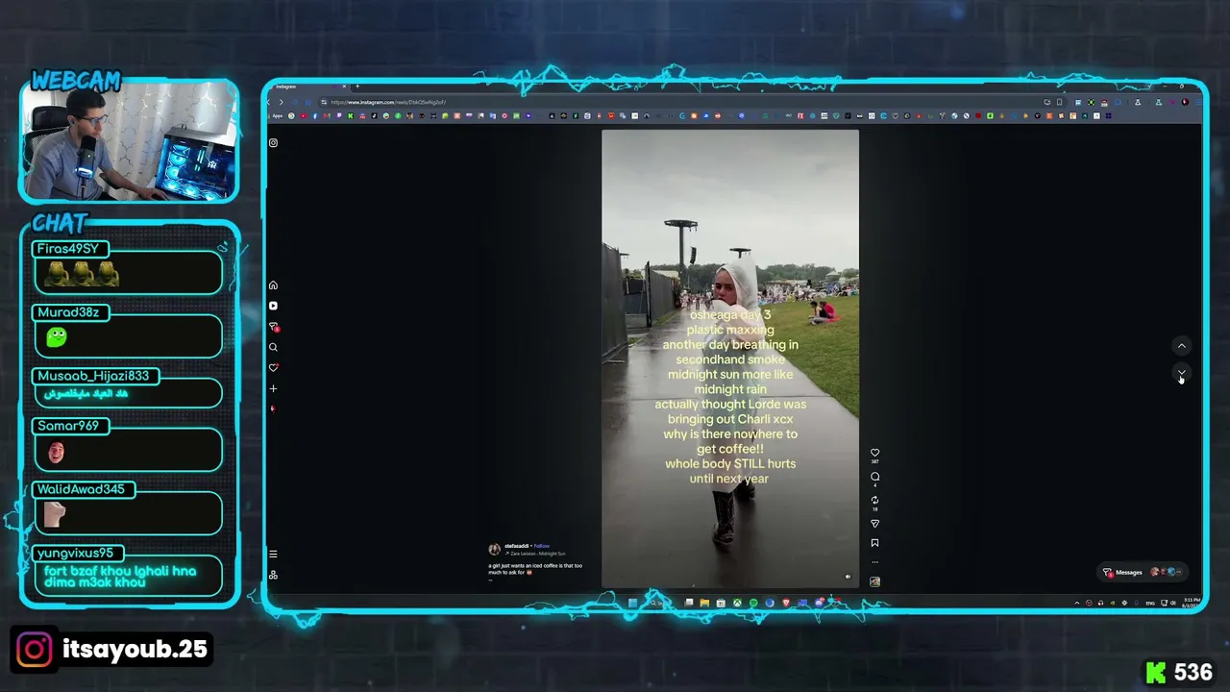Click the browser address bar URL
Image resolution: width=1230 pixels, height=692 pixels.
[x=388, y=102]
